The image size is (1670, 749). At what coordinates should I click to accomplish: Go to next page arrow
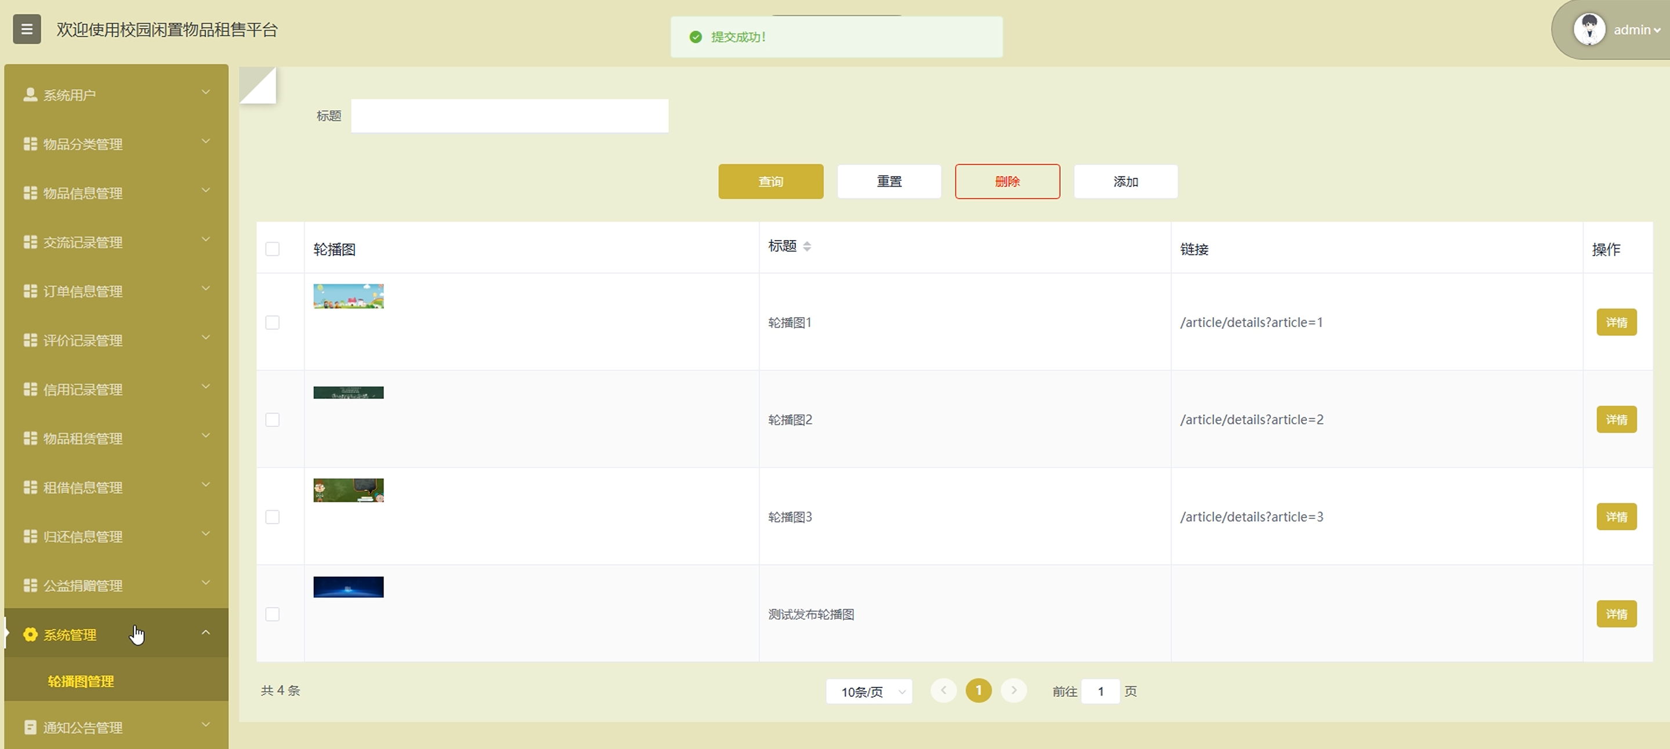pos(1014,690)
